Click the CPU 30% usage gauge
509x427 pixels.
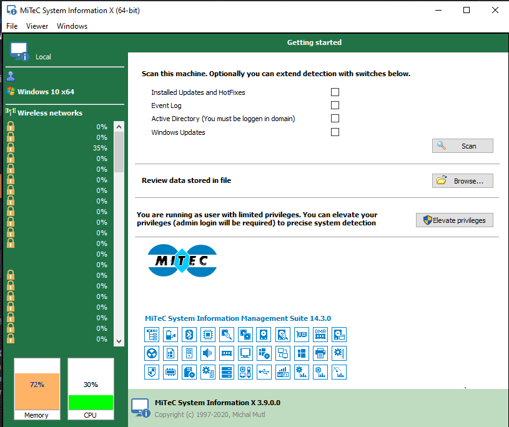click(91, 389)
